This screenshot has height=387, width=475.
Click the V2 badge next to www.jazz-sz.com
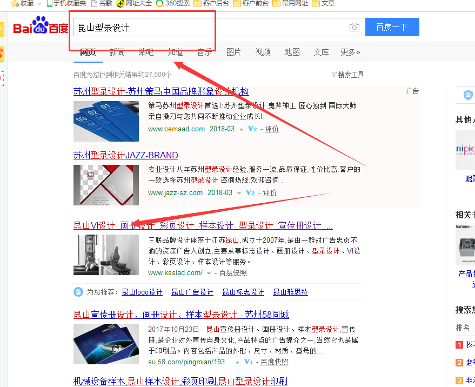250,192
